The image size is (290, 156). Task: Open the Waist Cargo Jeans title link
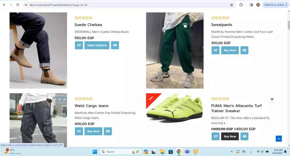pos(92,106)
